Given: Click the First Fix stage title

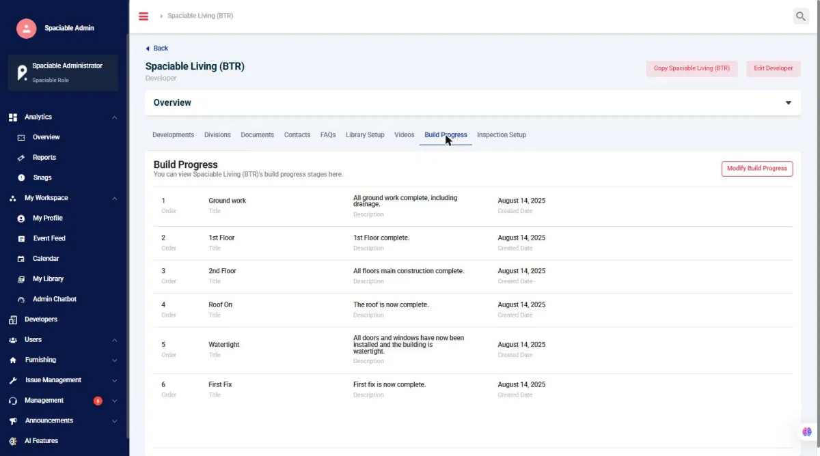Looking at the screenshot, I should point(220,385).
